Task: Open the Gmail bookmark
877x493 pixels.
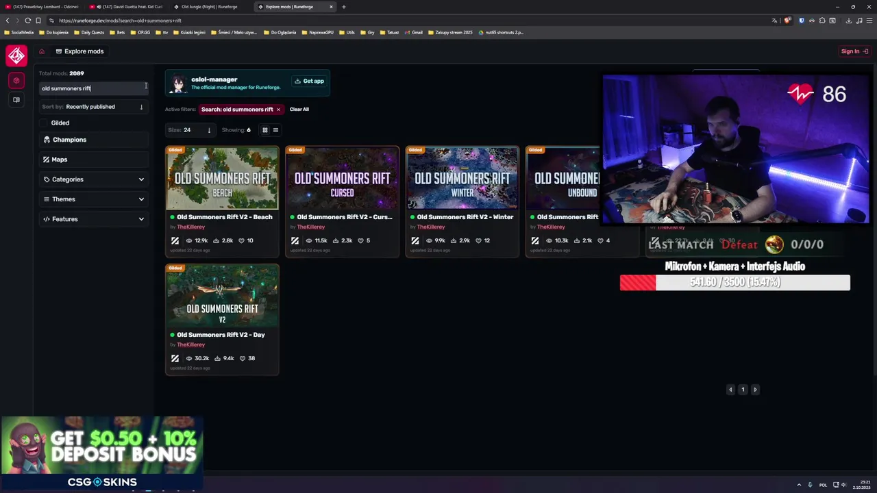Action: pyautogui.click(x=412, y=32)
